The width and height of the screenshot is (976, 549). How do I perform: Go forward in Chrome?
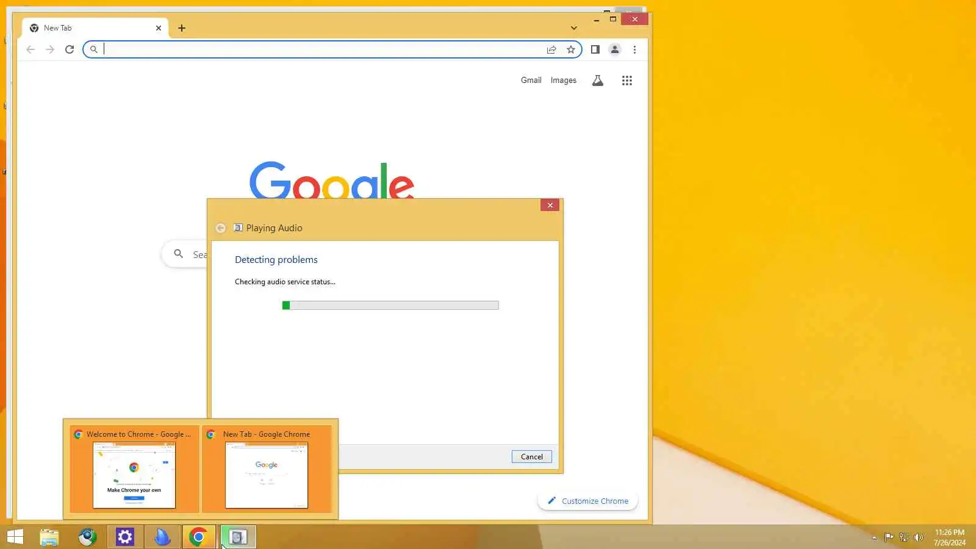pos(50,49)
